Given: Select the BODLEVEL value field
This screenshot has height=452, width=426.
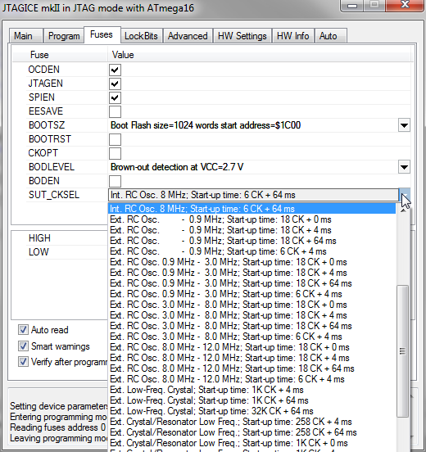Looking at the screenshot, I should [253, 167].
